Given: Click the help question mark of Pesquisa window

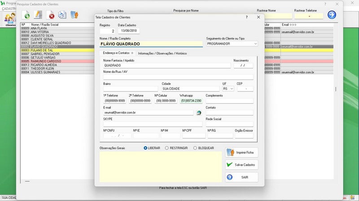Looking at the screenshot, I should coord(325,4).
